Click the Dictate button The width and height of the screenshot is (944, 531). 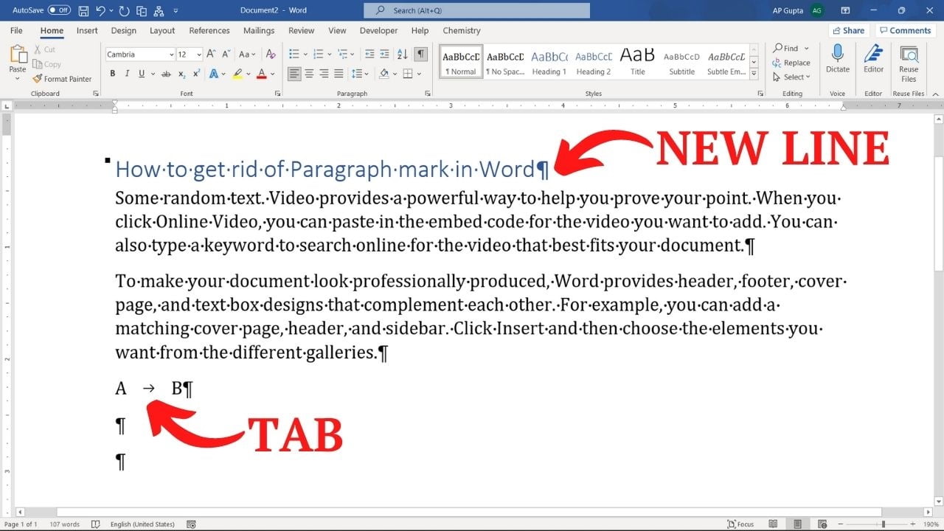[x=837, y=59]
